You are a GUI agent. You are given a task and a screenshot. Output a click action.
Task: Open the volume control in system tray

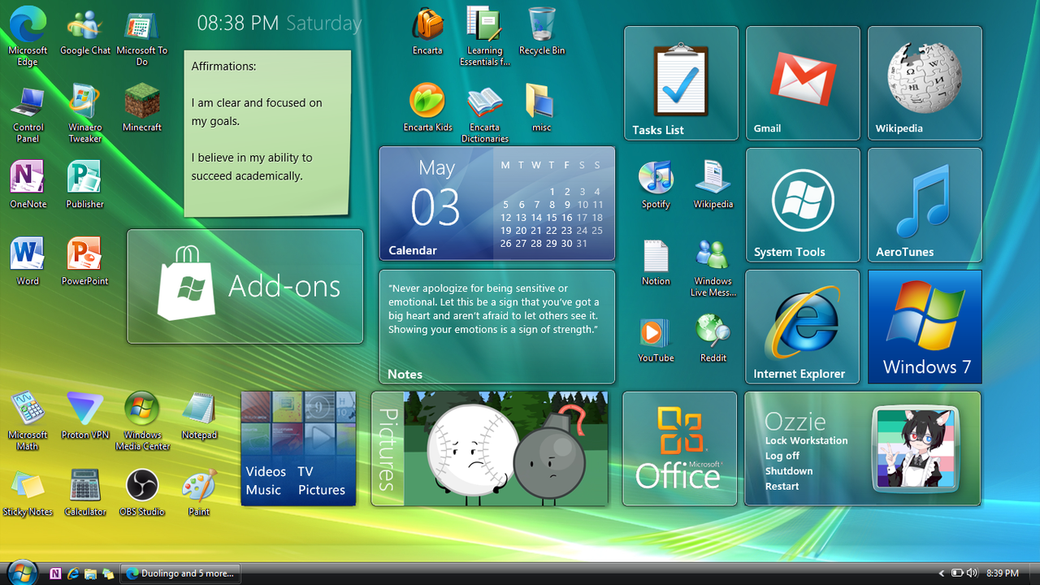click(972, 574)
